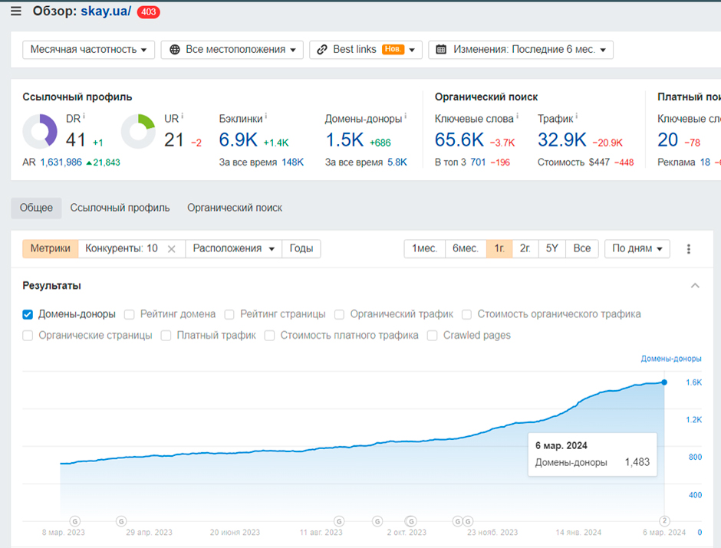721x548 pixels.
Task: Click the G update marker near 29 апр. 2023
Action: click(x=120, y=521)
